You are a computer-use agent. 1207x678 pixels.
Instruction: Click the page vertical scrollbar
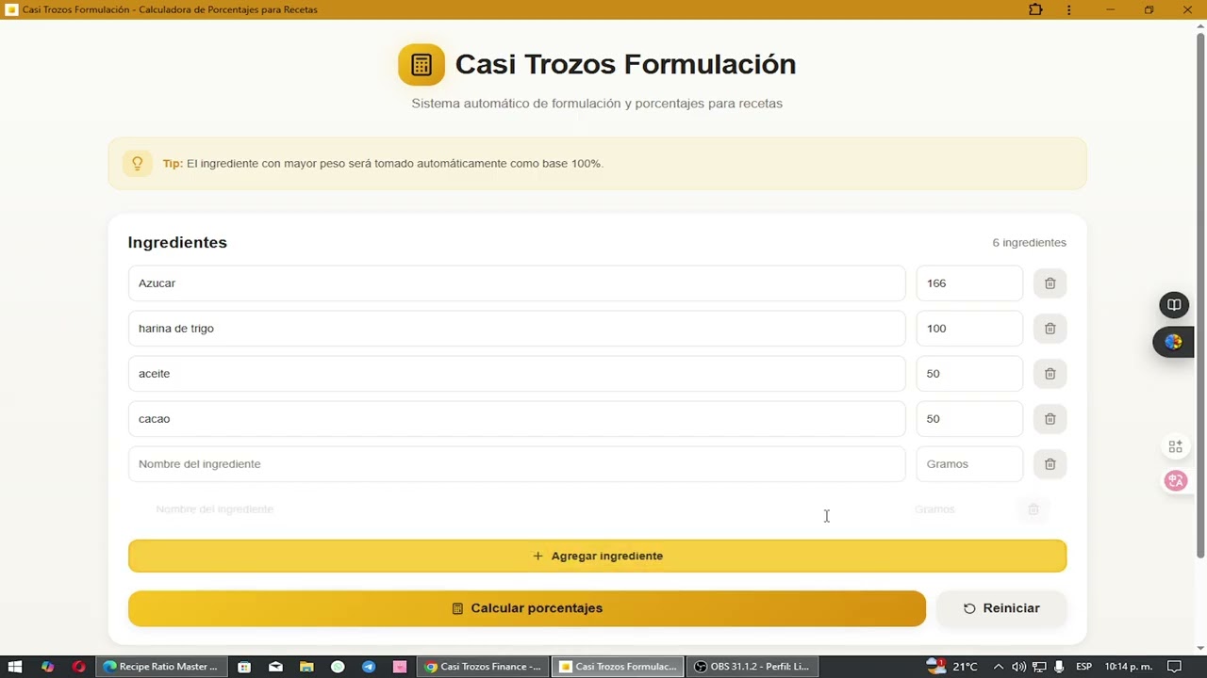[1200, 294]
